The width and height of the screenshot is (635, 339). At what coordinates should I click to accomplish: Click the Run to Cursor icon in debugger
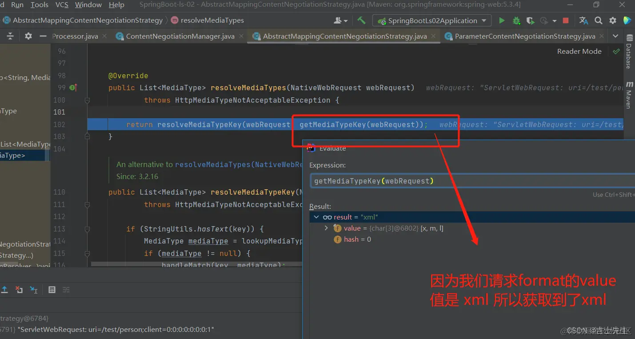pos(34,290)
